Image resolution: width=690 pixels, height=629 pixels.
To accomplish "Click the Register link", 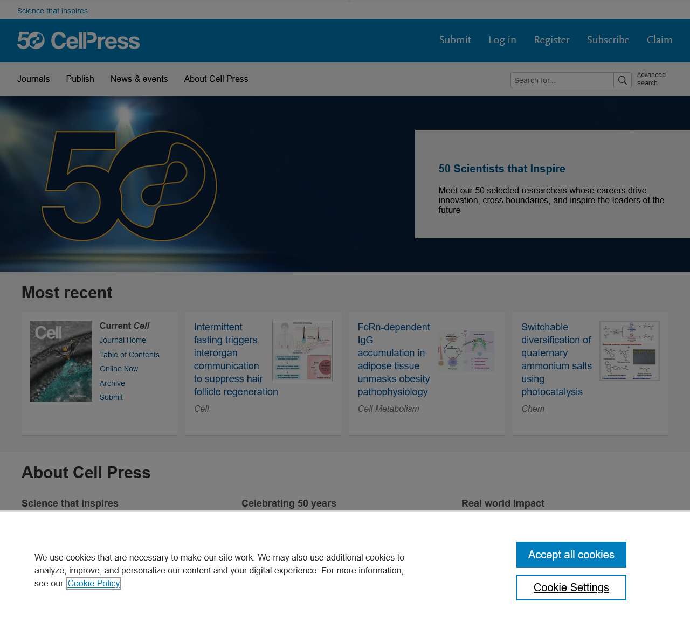I will pos(551,40).
